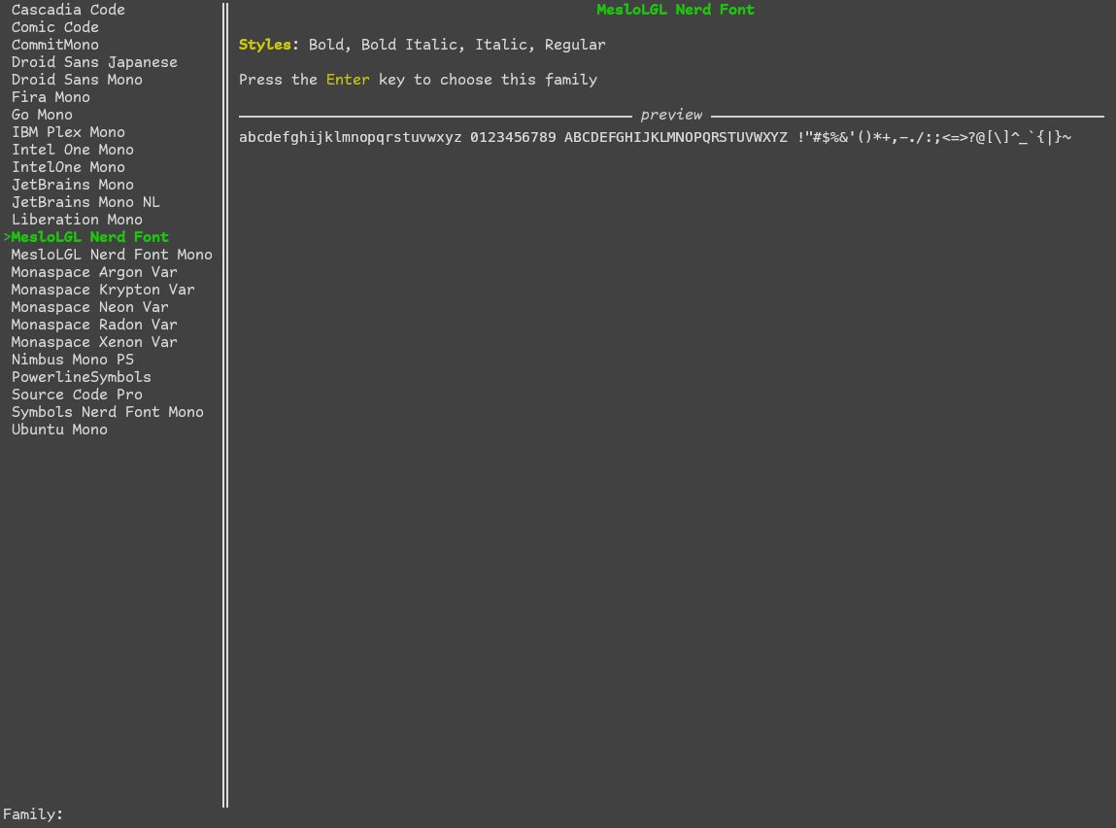Pick the Fira Mono entry

pos(51,97)
